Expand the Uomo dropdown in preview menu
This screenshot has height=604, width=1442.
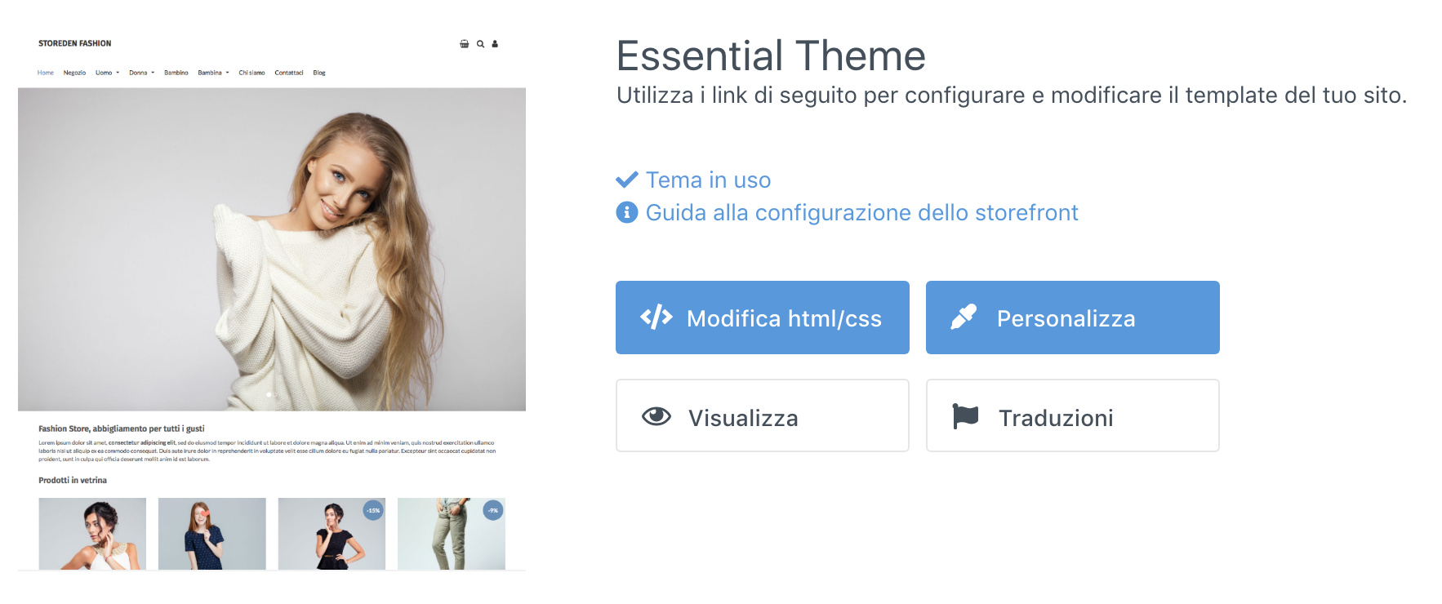coord(107,73)
